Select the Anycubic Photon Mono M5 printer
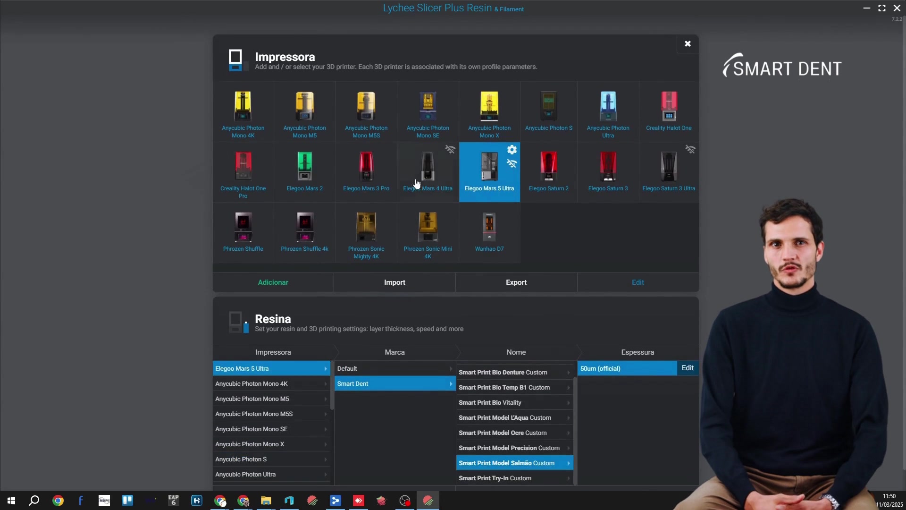Viewport: 906px width, 510px height. pyautogui.click(x=305, y=112)
